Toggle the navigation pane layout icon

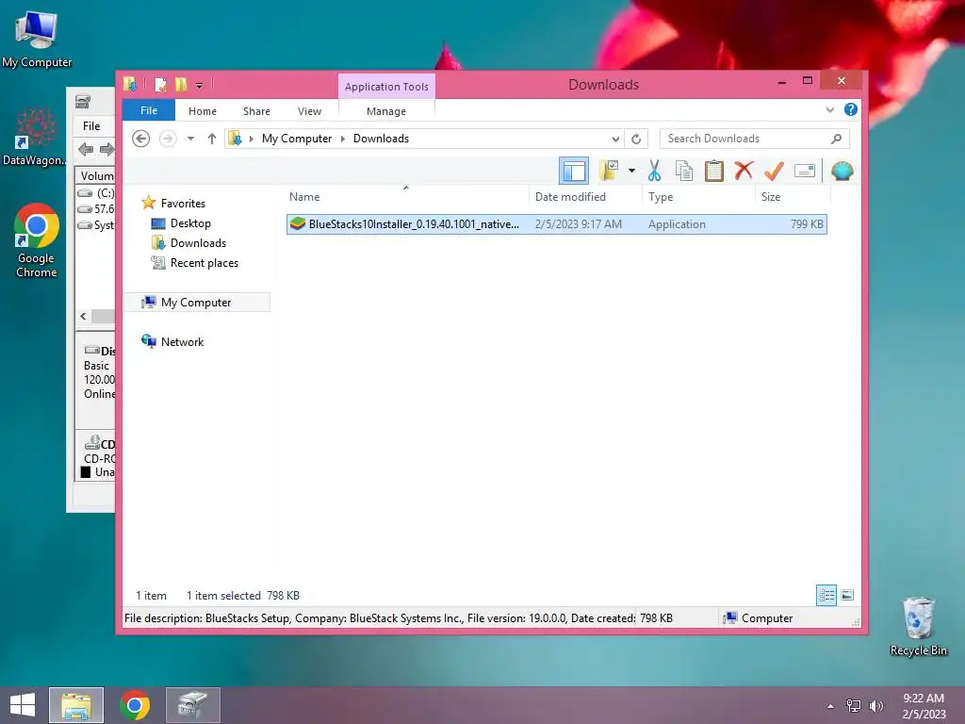click(x=574, y=171)
